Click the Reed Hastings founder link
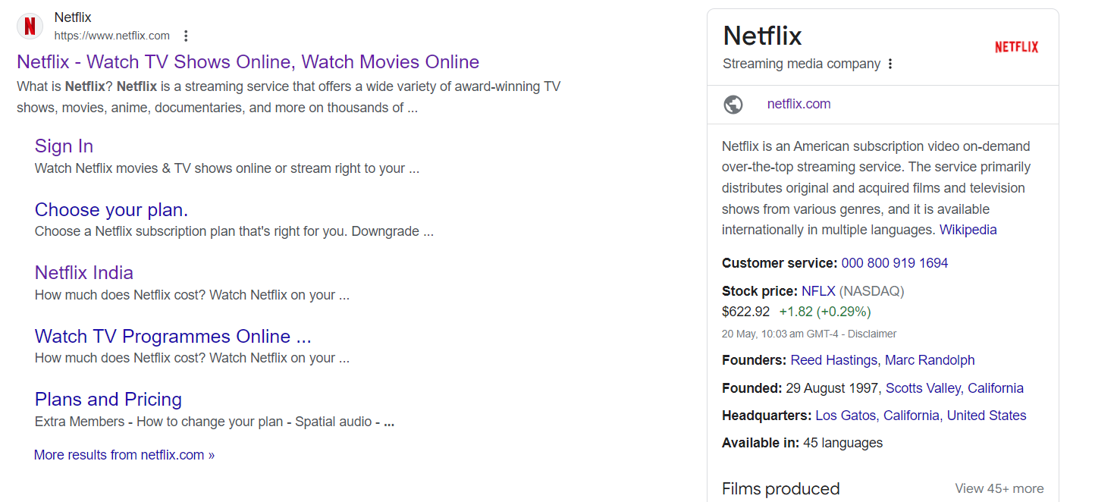The width and height of the screenshot is (1117, 502). point(833,360)
